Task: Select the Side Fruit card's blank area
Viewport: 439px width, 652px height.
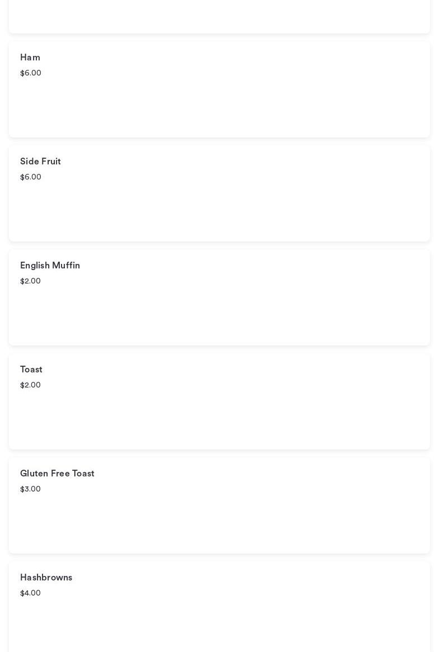Action: (x=219, y=210)
